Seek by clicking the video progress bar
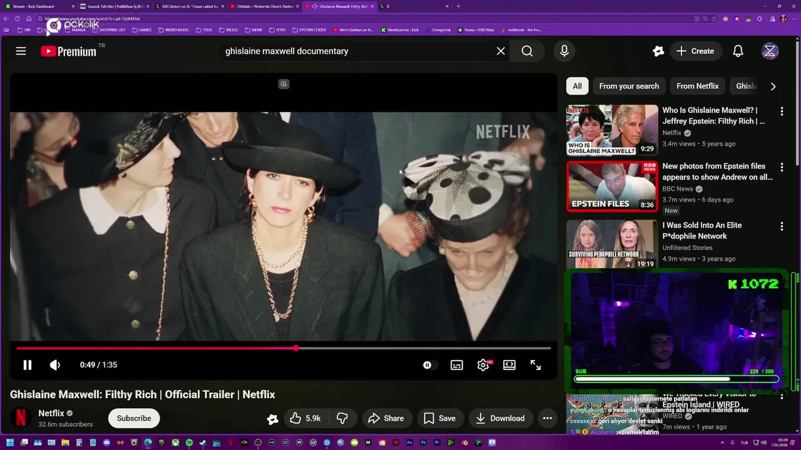 pos(283,348)
